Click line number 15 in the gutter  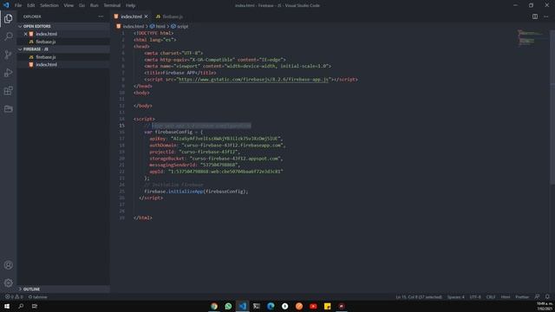121,126
